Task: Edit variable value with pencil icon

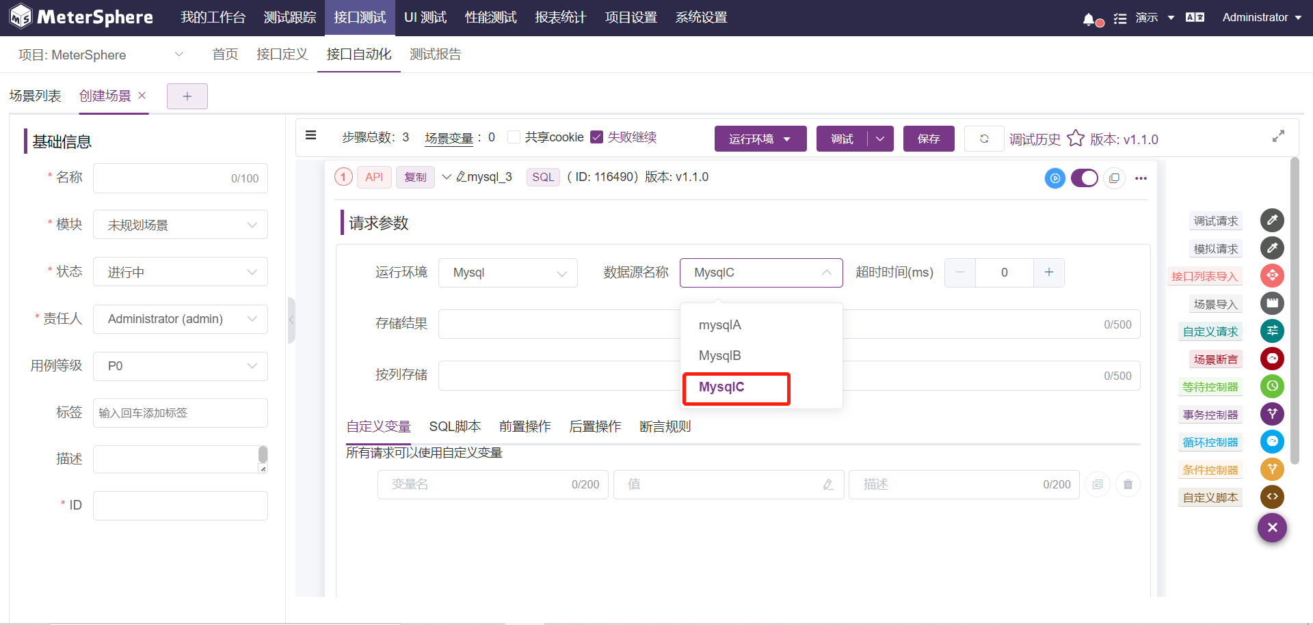Action: tap(828, 484)
